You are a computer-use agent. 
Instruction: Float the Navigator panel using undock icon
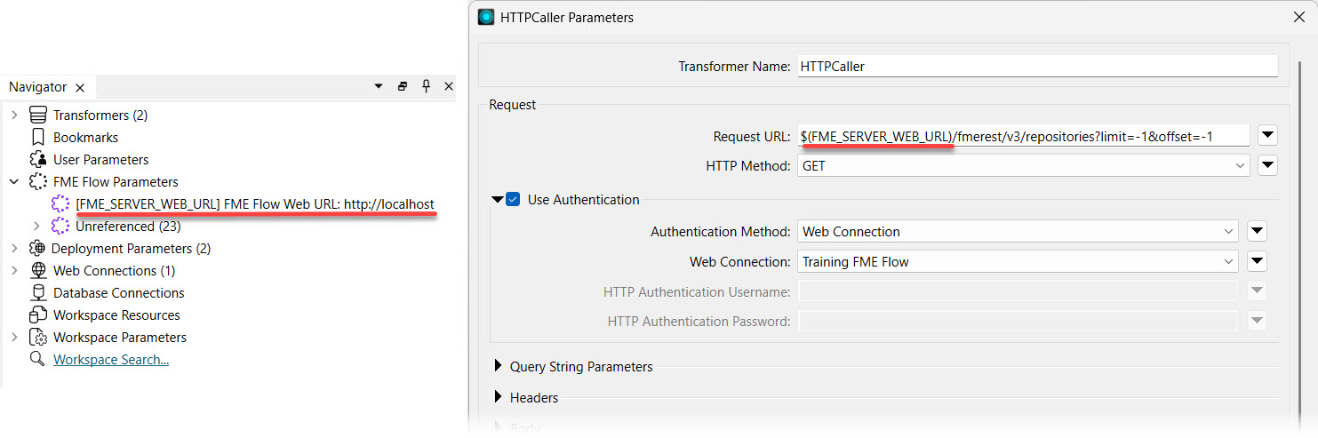pos(403,86)
